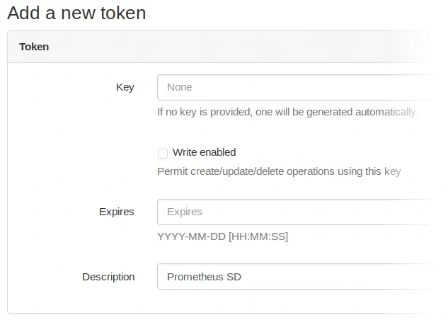The height and width of the screenshot is (320, 448).
Task: Click the "SD" text in Description field
Action: 234,277
